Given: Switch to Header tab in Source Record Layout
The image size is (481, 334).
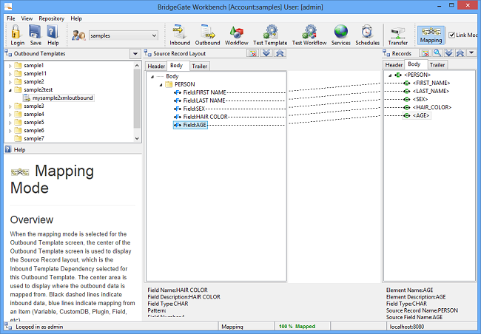Looking at the screenshot, I should [156, 67].
